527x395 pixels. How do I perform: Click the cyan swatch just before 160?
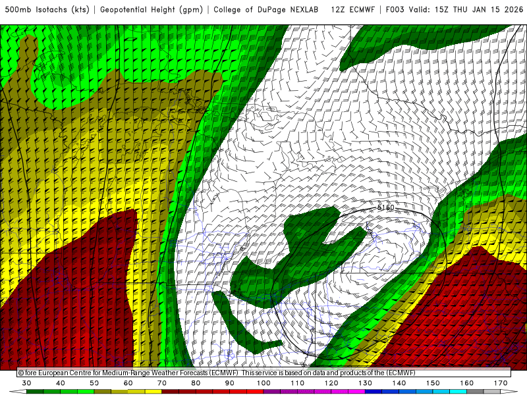coord(458,392)
